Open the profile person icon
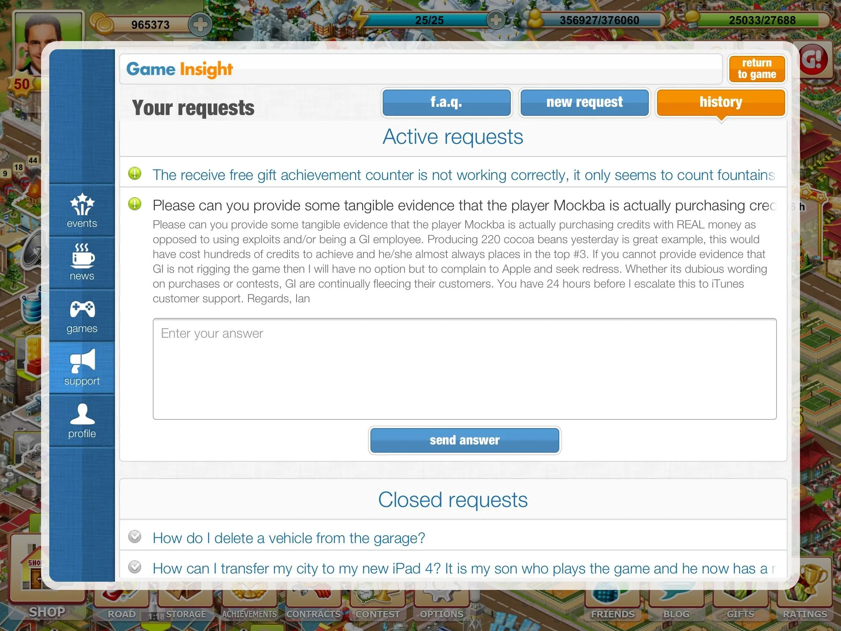 [x=82, y=414]
